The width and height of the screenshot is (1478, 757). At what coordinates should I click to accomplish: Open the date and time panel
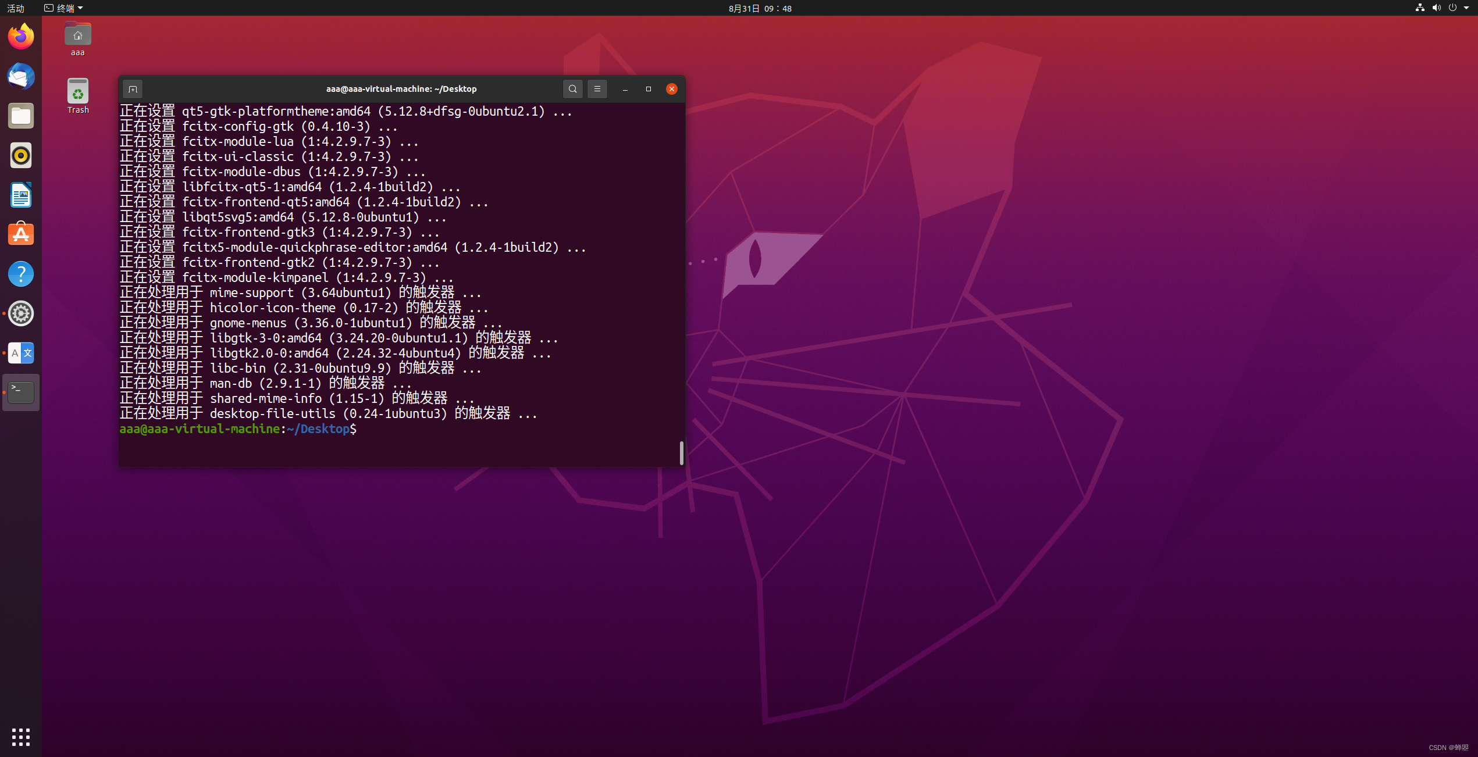click(760, 8)
